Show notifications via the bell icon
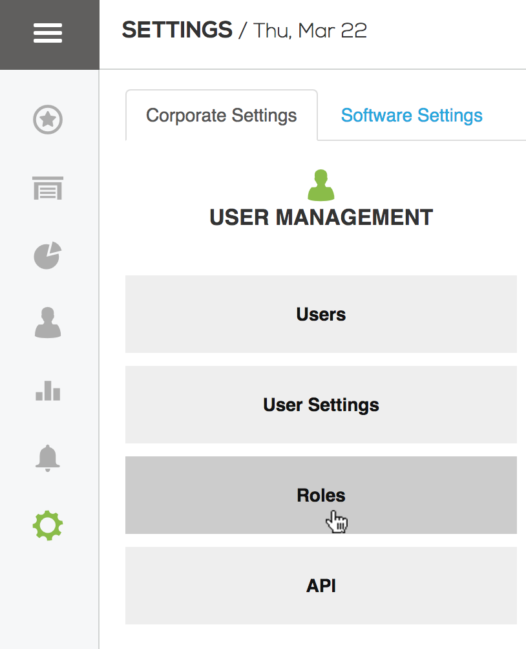The image size is (526, 649). pyautogui.click(x=48, y=458)
